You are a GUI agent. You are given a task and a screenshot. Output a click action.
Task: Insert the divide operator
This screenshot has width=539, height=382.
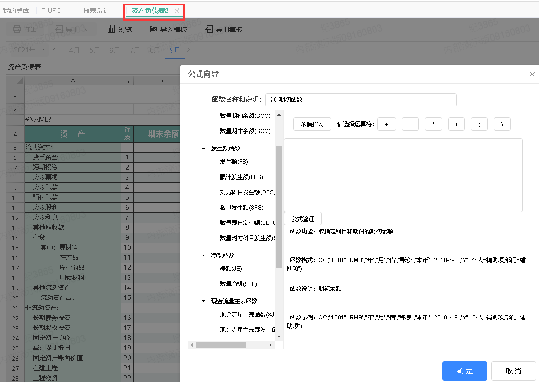tap(456, 124)
